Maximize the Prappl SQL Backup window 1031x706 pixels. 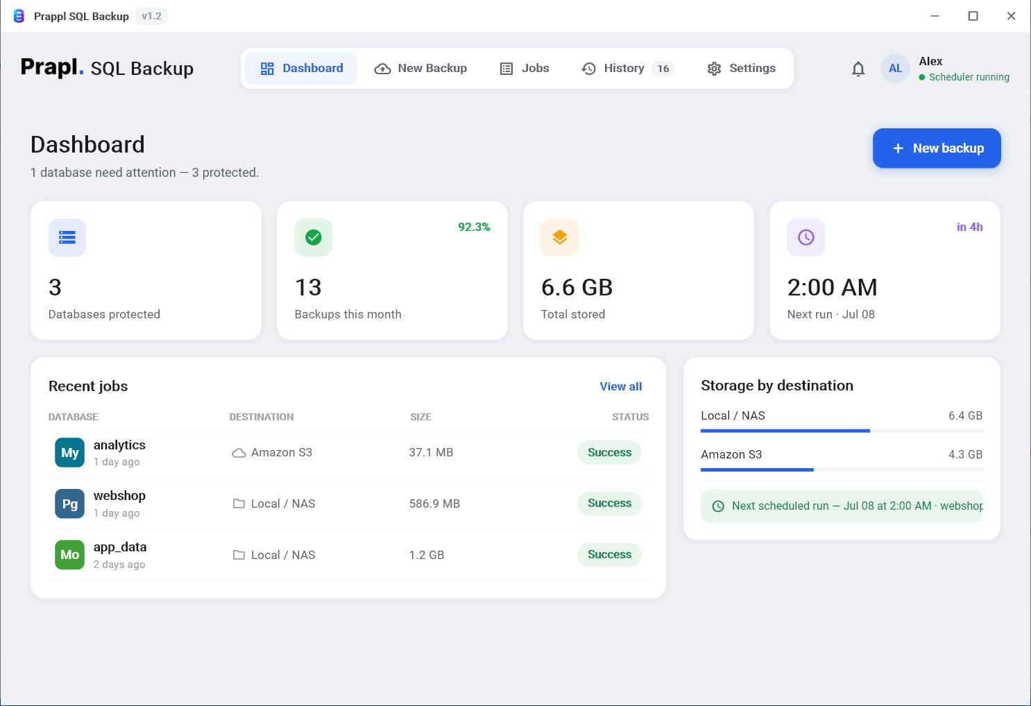[x=973, y=16]
